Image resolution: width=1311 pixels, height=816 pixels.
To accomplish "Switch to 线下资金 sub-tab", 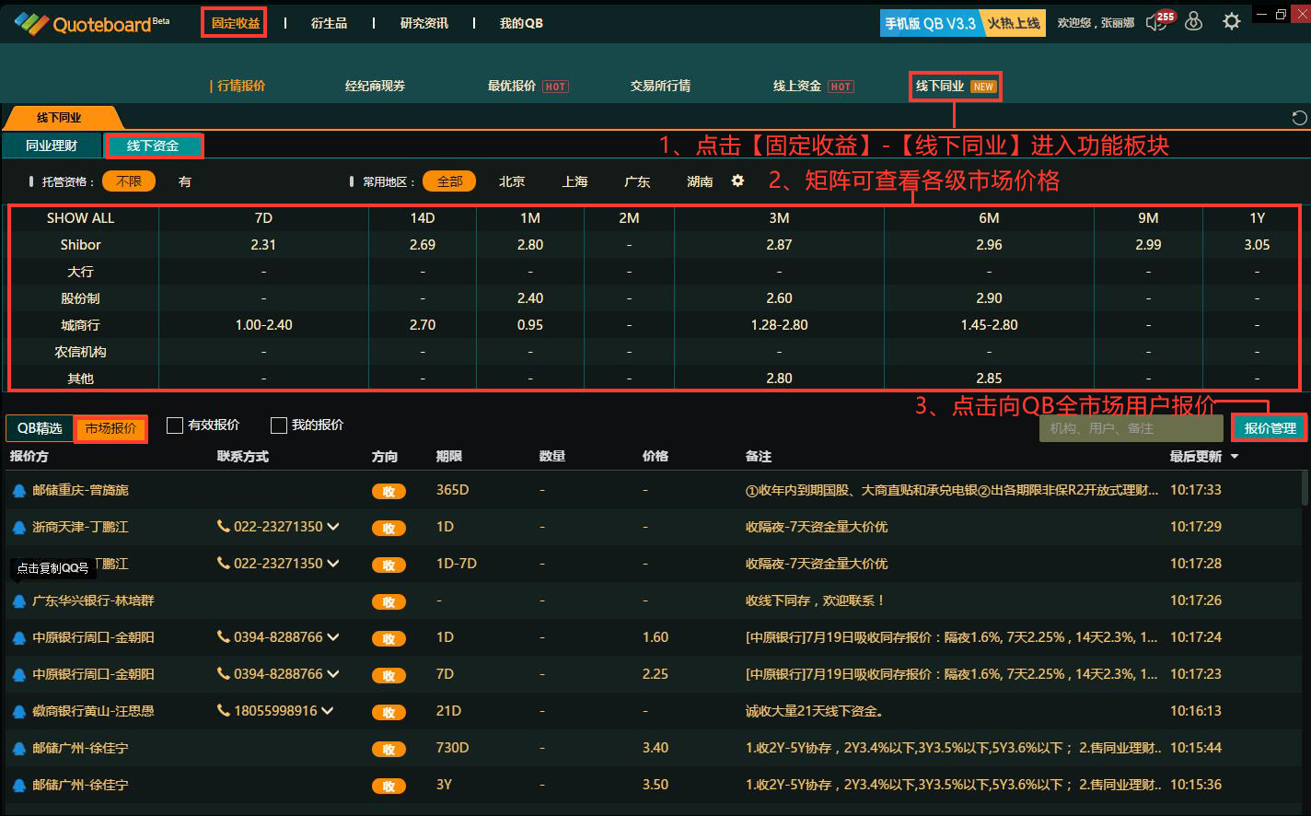I will point(153,146).
